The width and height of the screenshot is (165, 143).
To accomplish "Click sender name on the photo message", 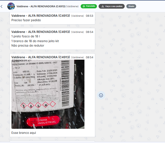I will pos(41,57).
